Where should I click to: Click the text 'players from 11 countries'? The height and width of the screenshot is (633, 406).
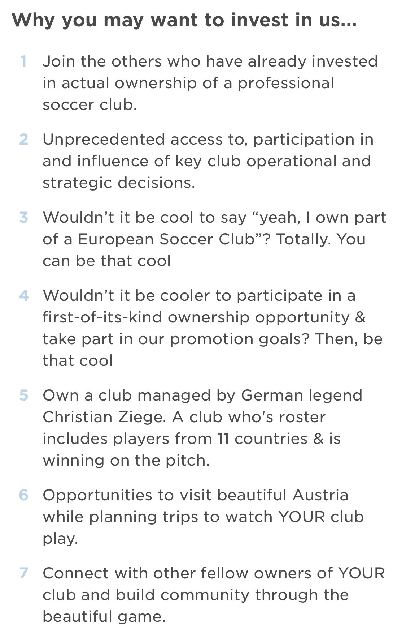coord(210,439)
